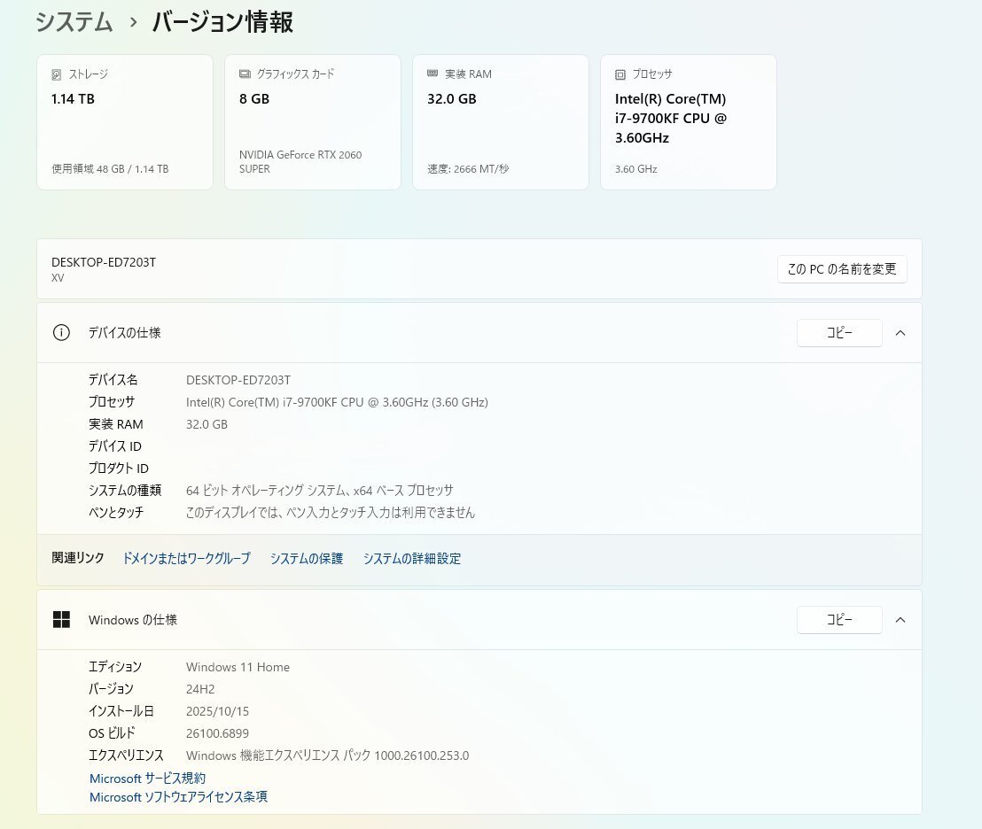Click the Windows logo icon
Viewport: 982px width, 829px height.
61,619
